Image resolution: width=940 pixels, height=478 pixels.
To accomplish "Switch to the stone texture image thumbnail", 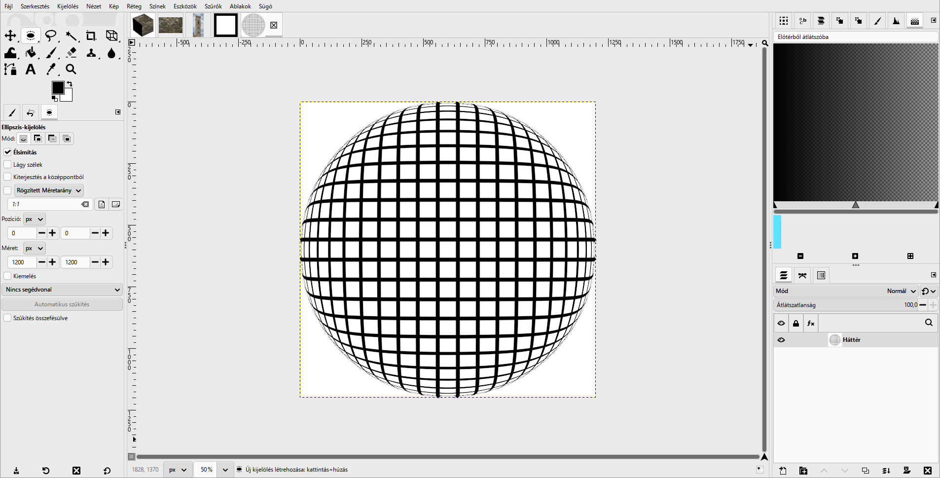I will coord(171,25).
